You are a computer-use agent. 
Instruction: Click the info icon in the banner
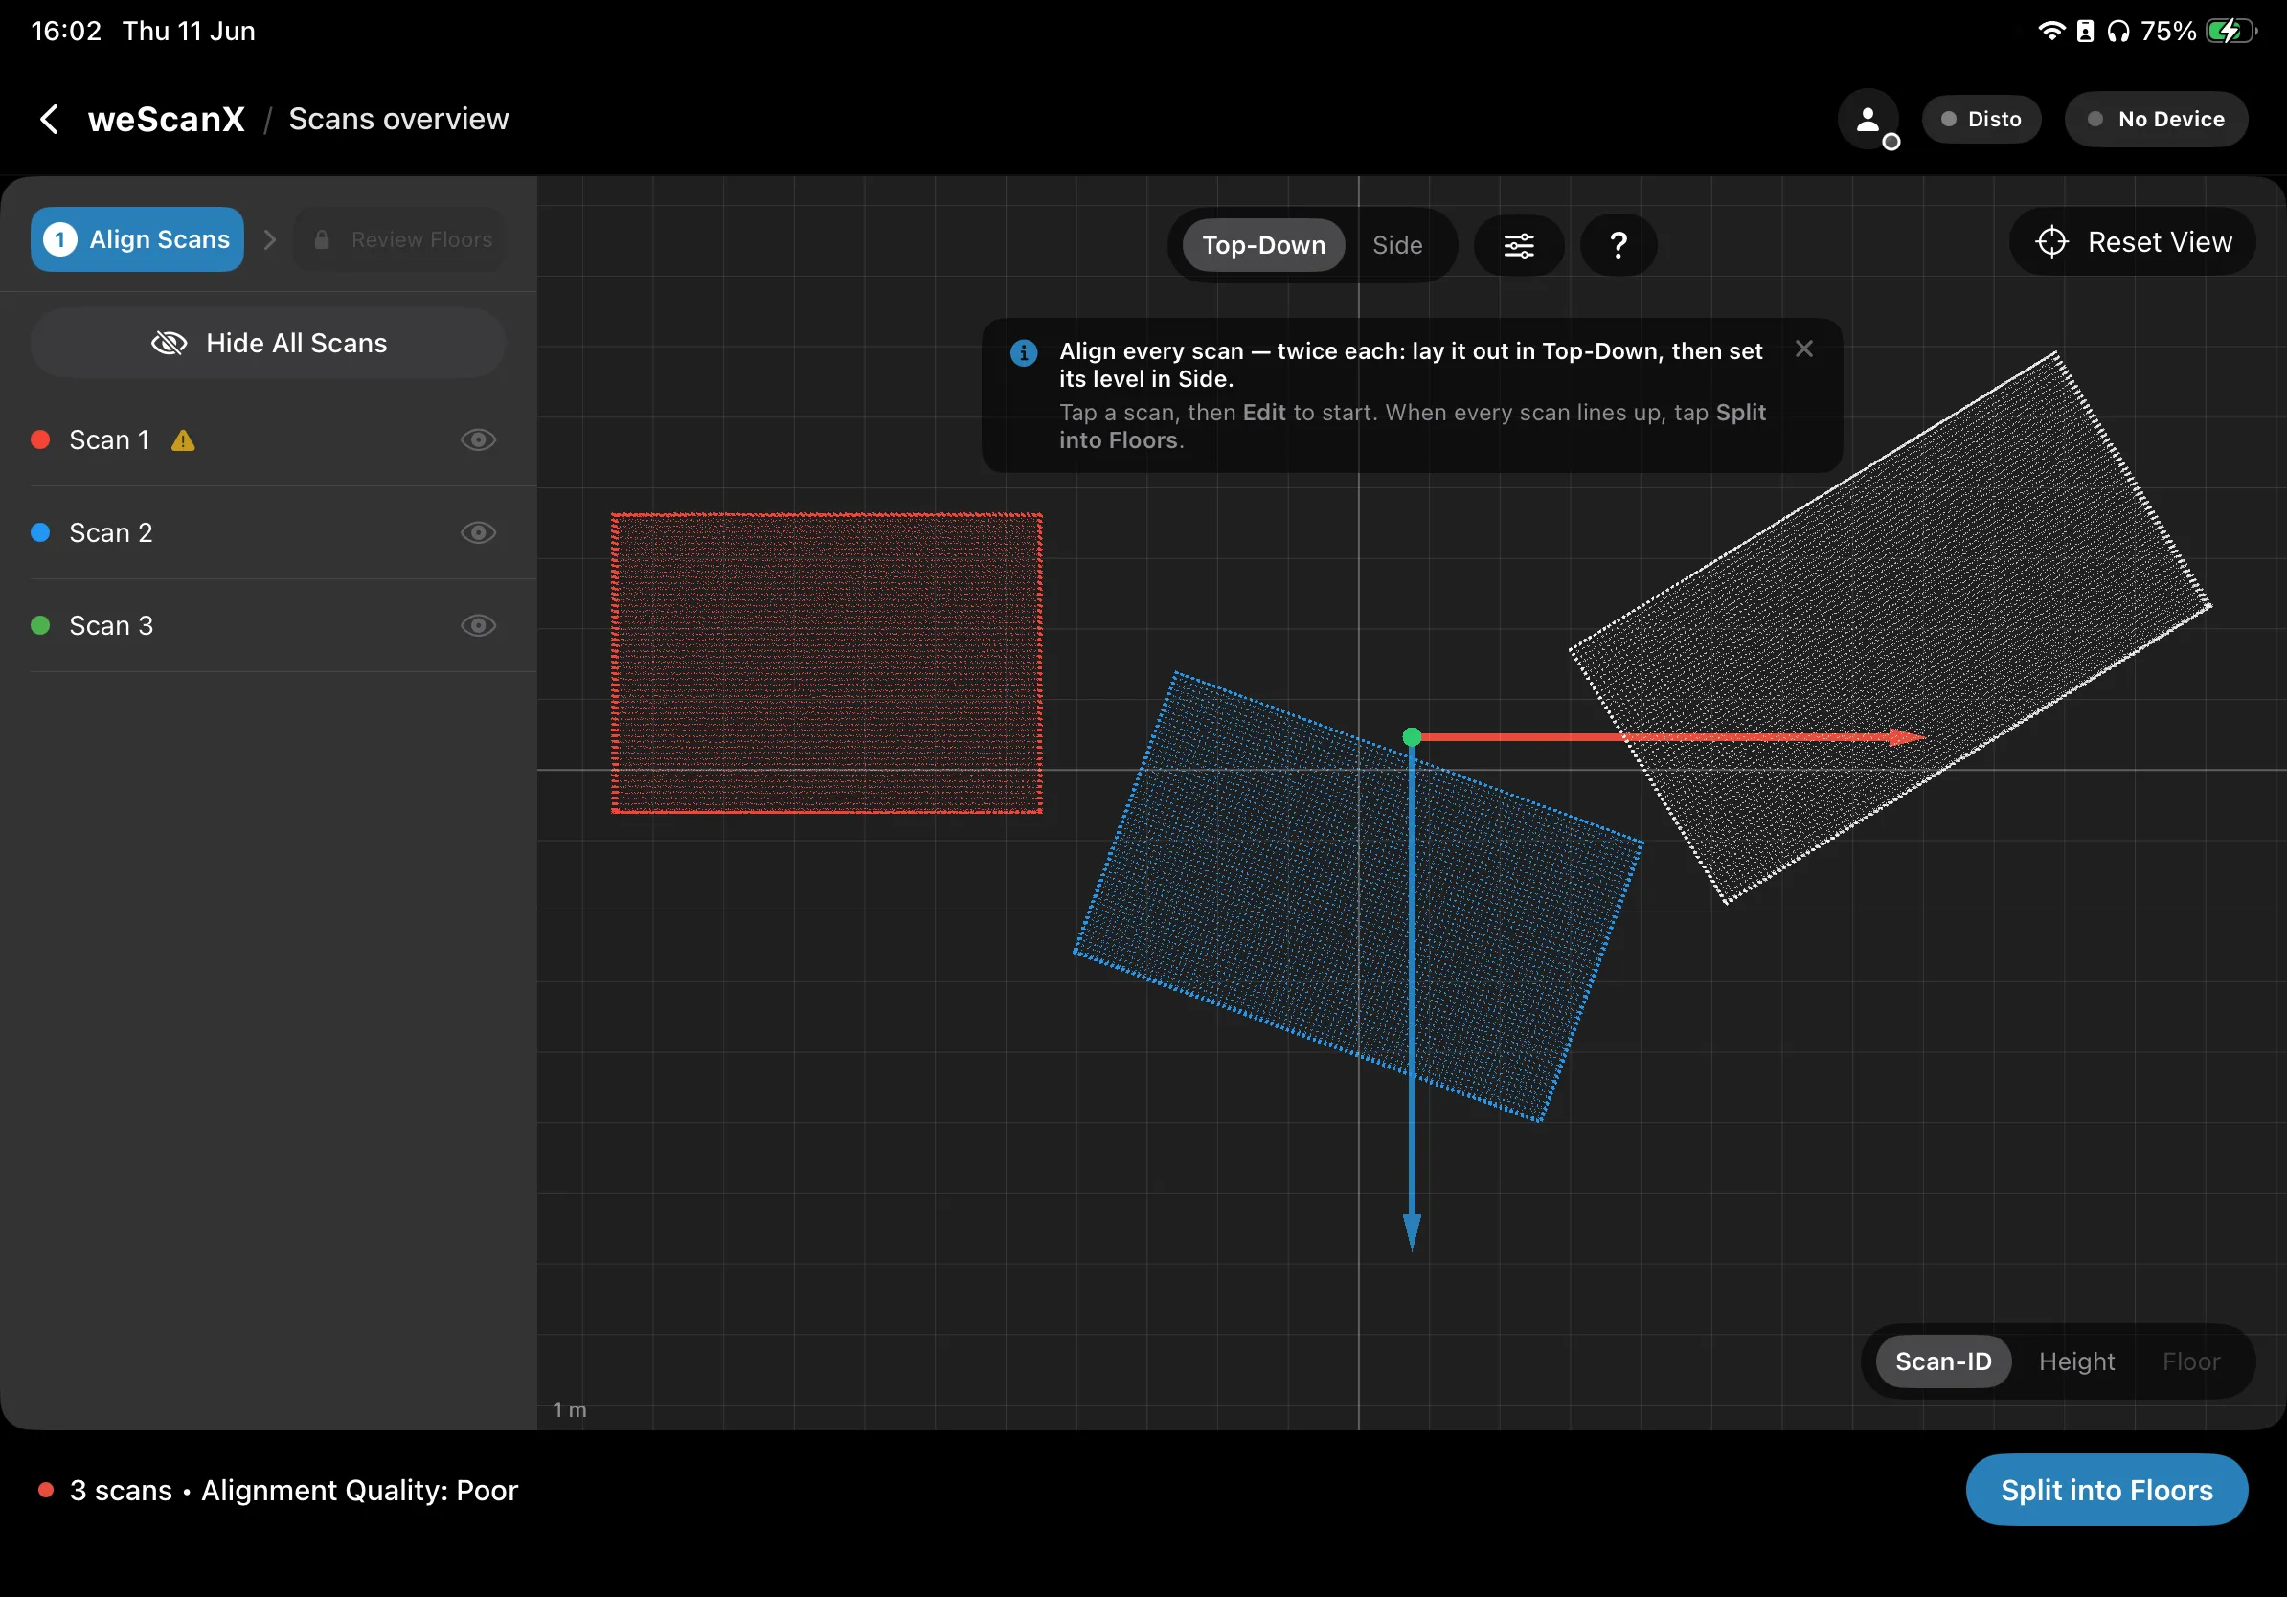pos(1023,352)
